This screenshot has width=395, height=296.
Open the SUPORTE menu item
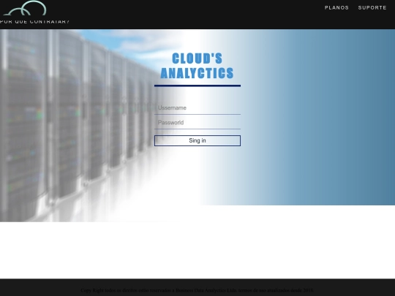tap(372, 8)
